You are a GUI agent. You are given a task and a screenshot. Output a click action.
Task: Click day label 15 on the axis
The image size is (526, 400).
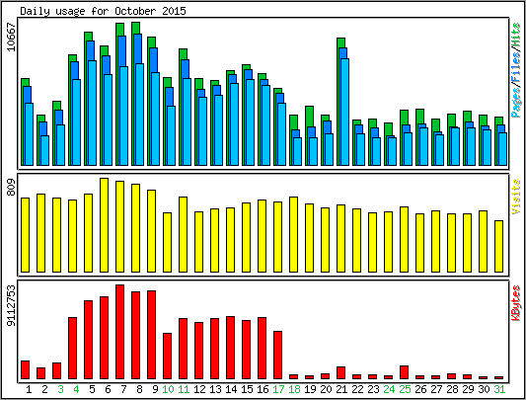coord(247,389)
